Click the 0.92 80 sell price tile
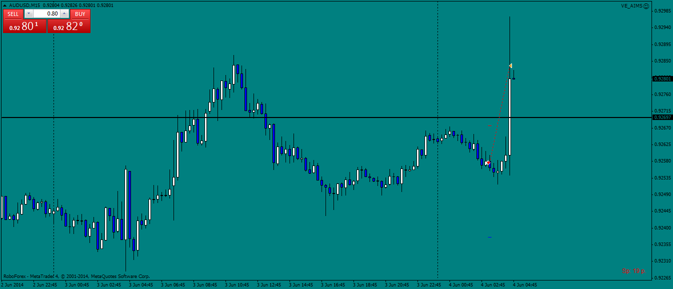673x289 pixels. tap(24, 26)
